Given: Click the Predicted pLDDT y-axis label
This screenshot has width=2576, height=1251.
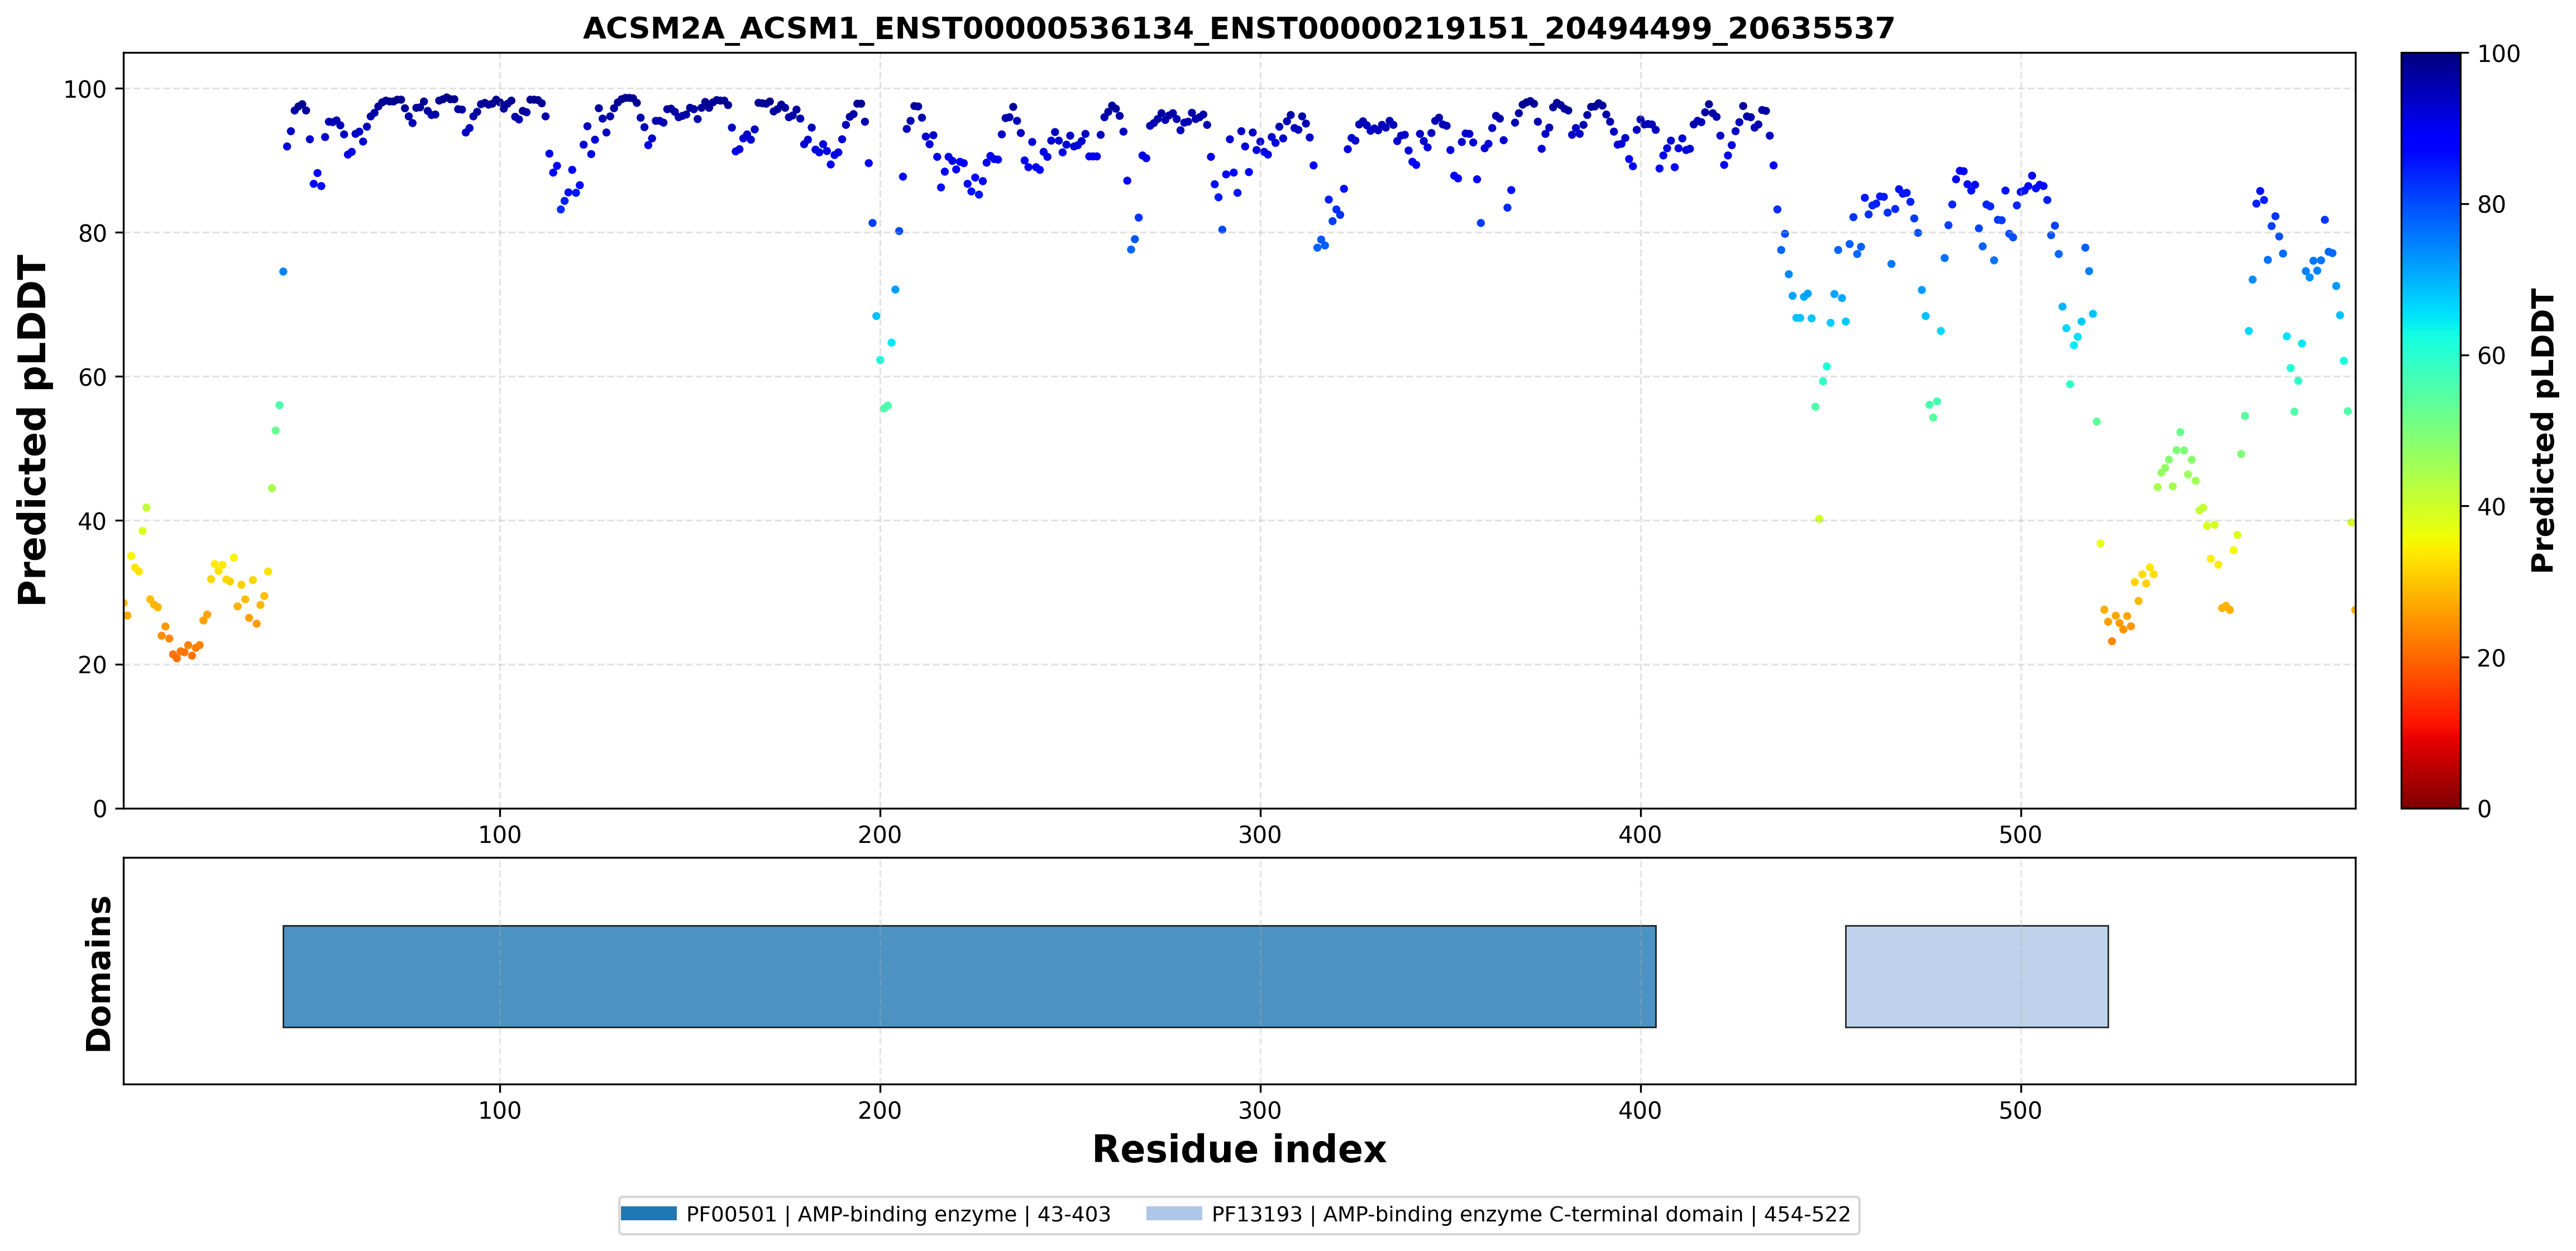Looking at the screenshot, I should tap(33, 430).
